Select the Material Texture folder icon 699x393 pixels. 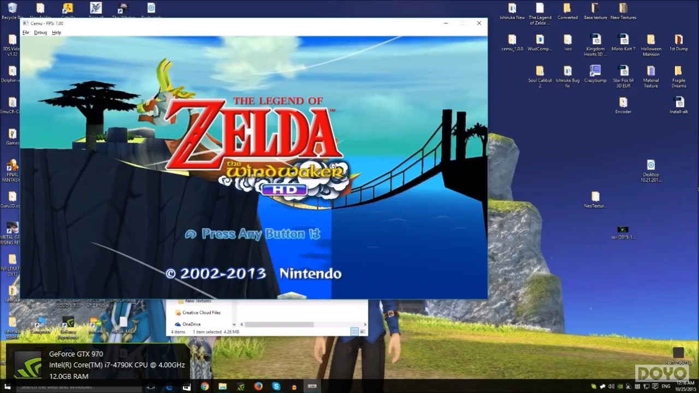(651, 76)
